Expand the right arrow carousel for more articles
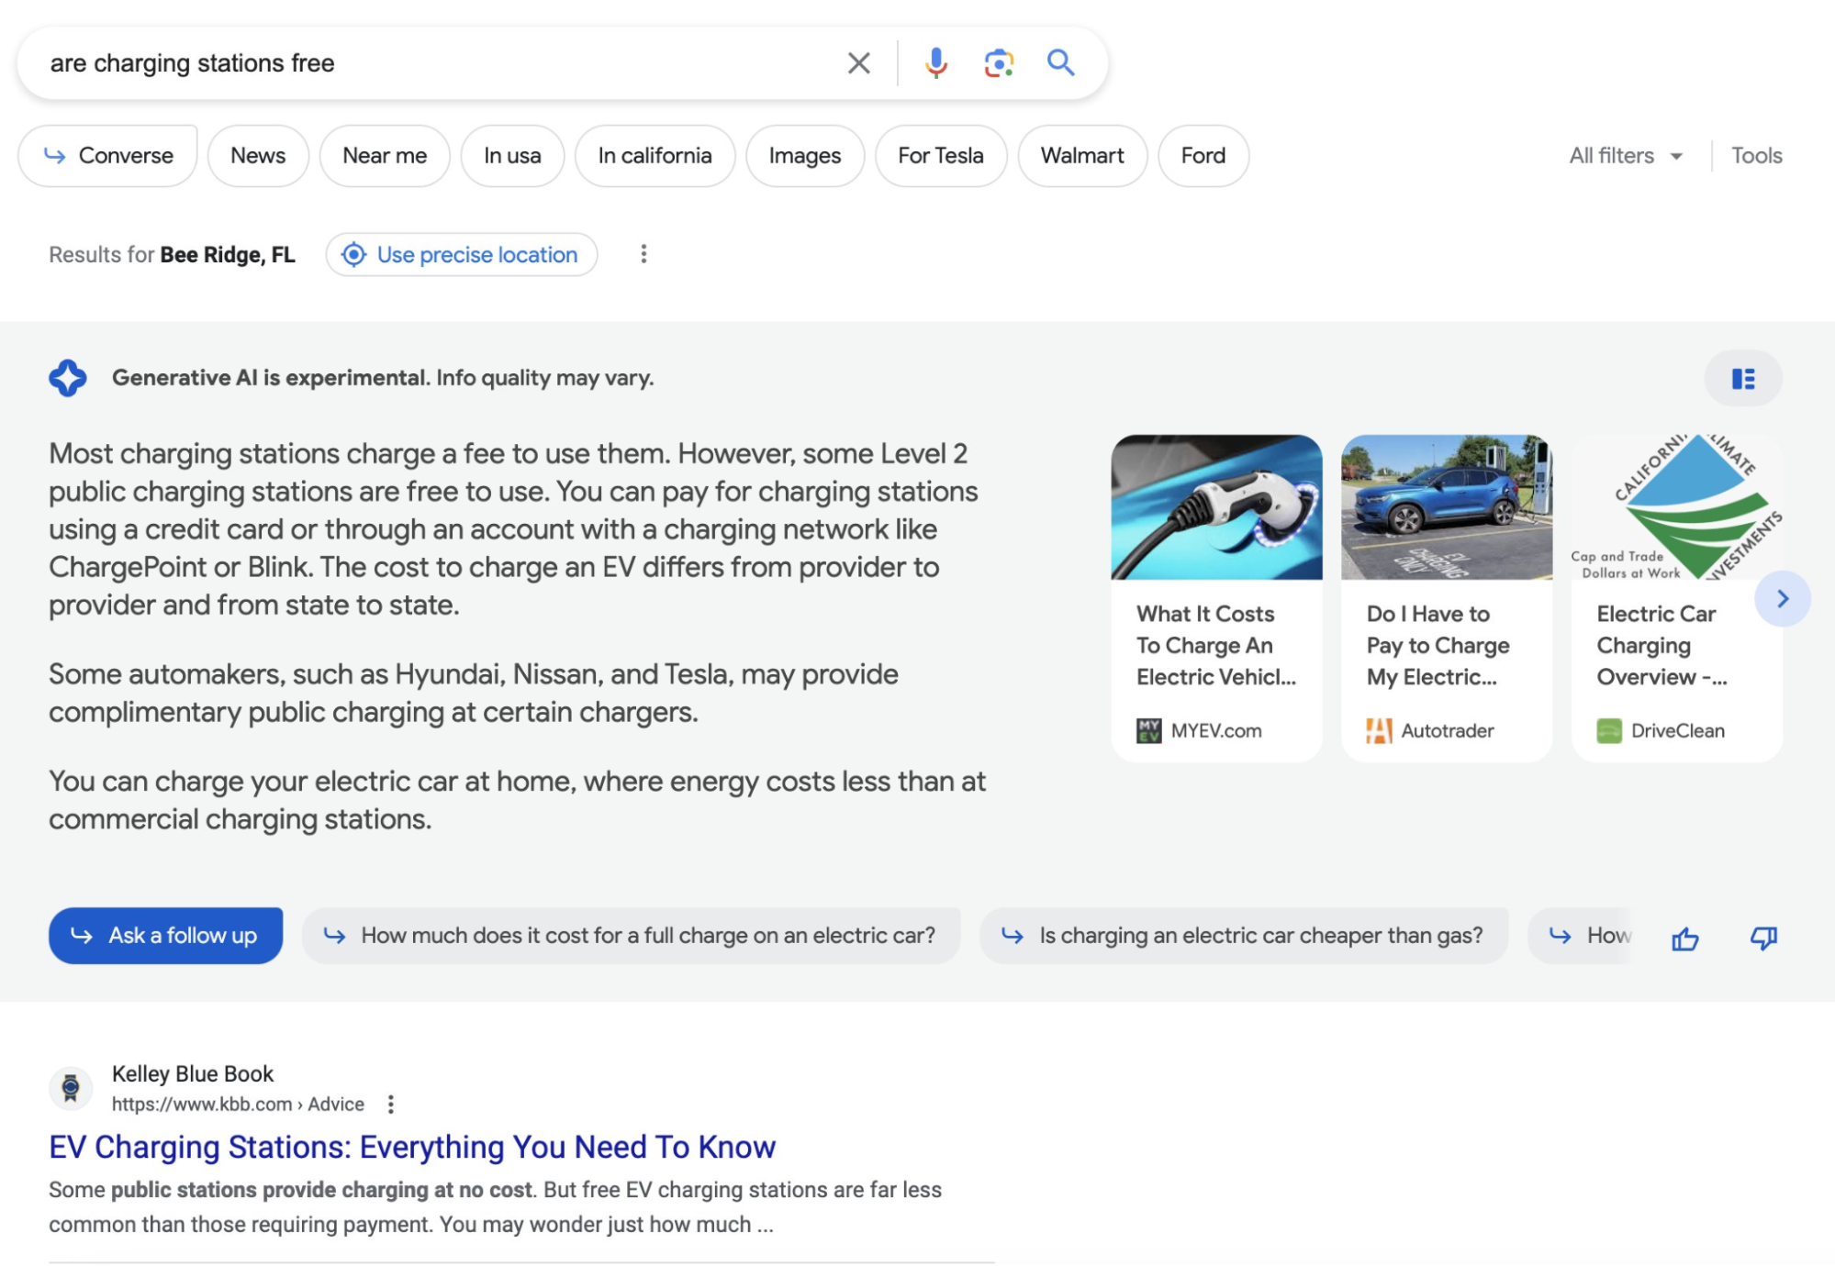 [x=1782, y=596]
